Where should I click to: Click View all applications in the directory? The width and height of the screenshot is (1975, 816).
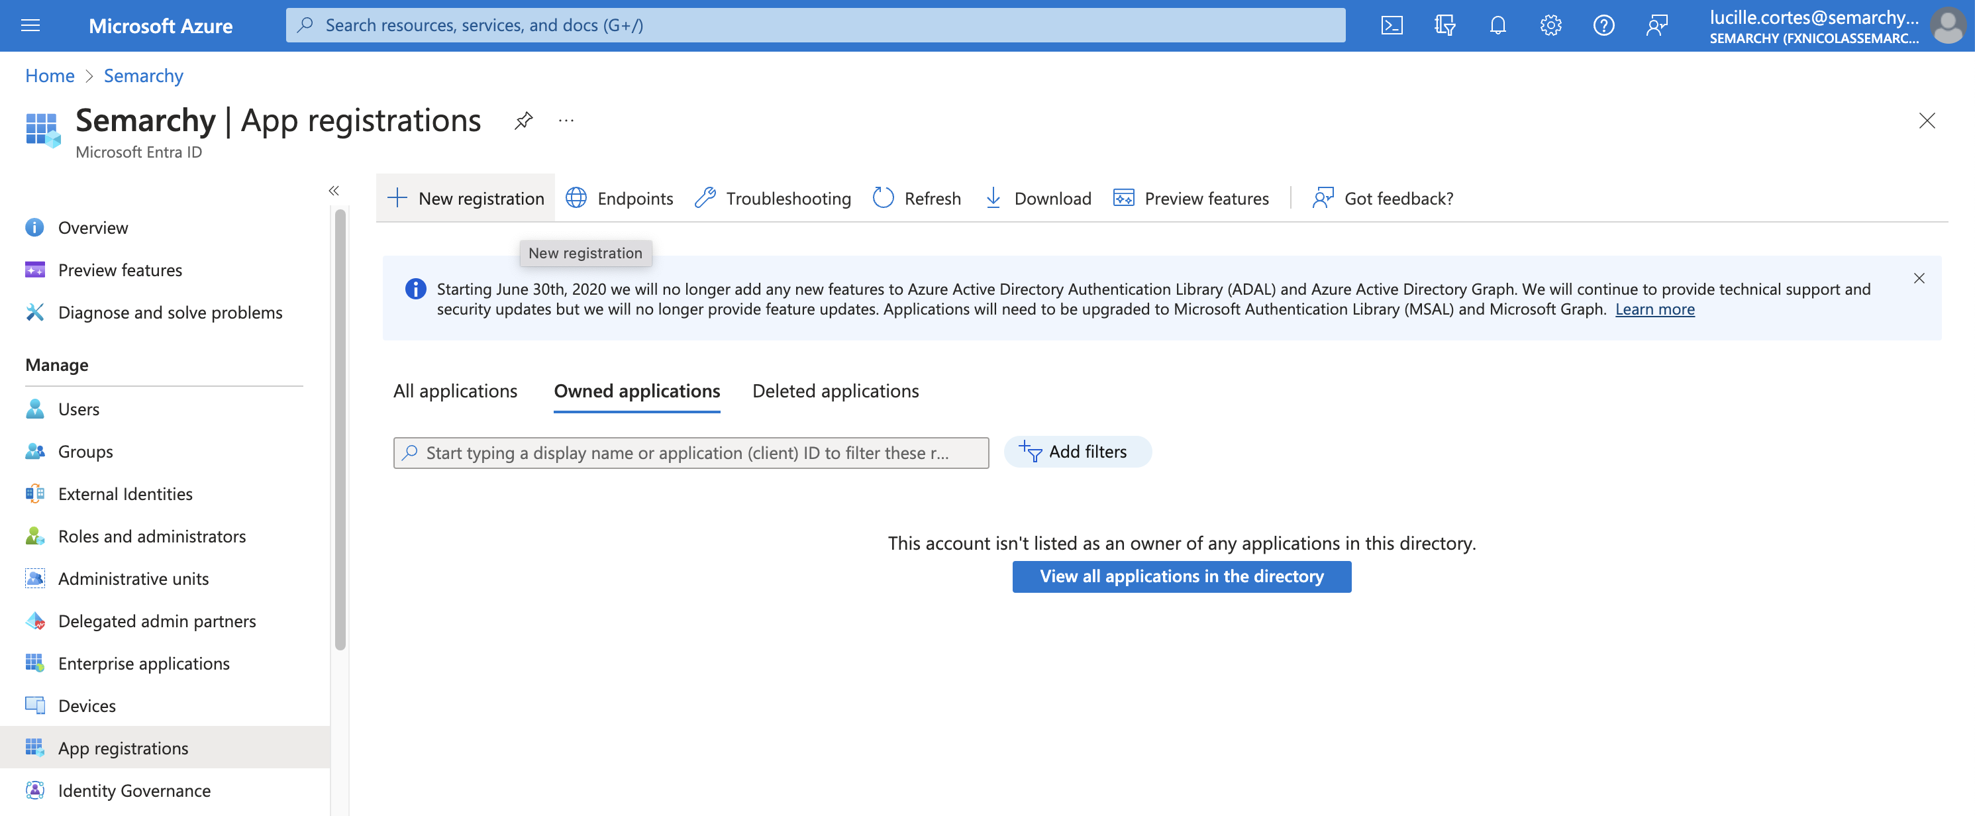coord(1182,576)
